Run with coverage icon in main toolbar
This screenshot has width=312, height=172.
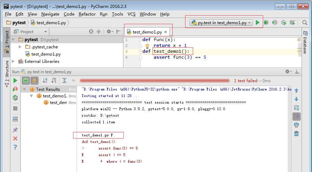275,22
